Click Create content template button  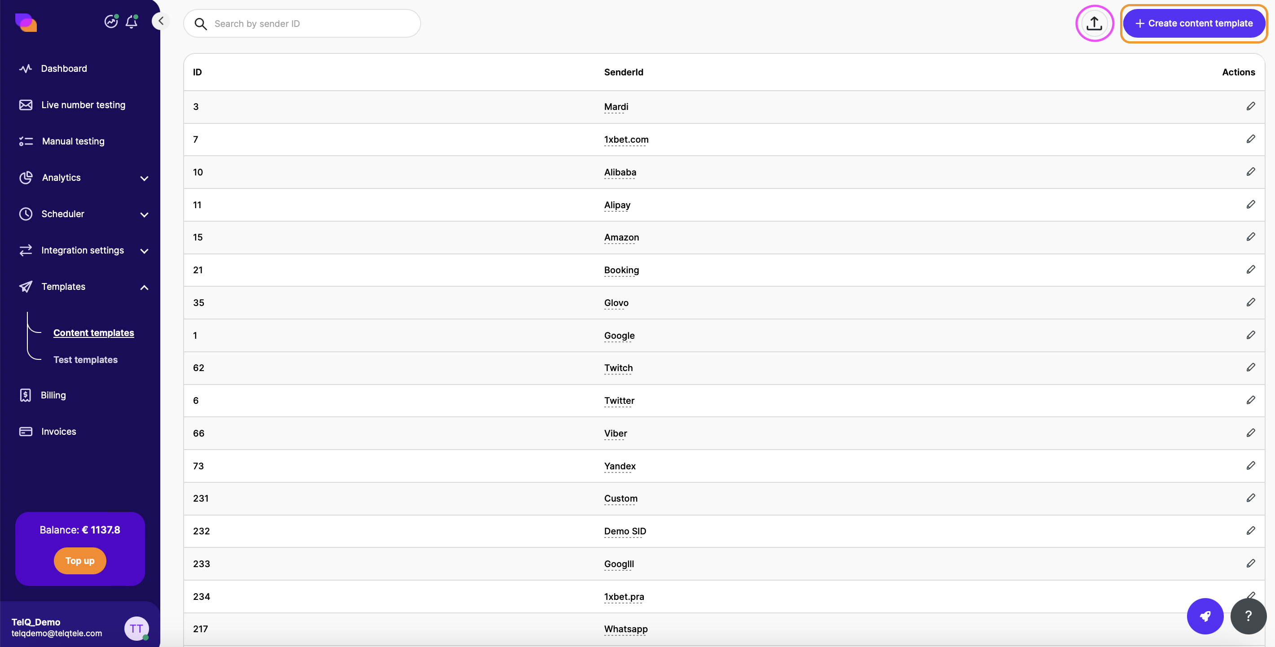click(1194, 23)
